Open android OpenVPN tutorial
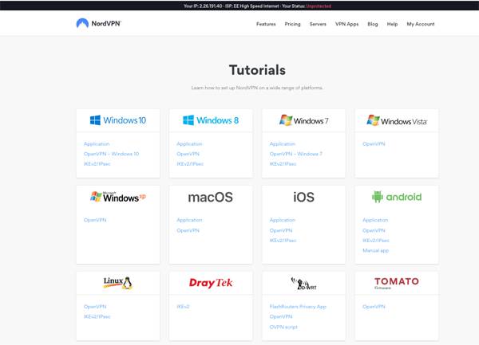This screenshot has width=479, height=345. pos(374,230)
